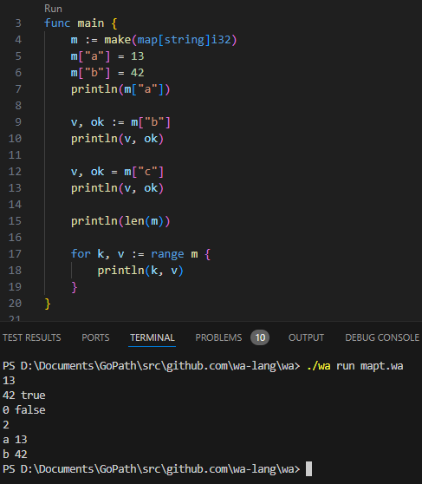Screen dimensions: 422x484
Task: Click line number 12 in the gutter
Action: coord(15,172)
